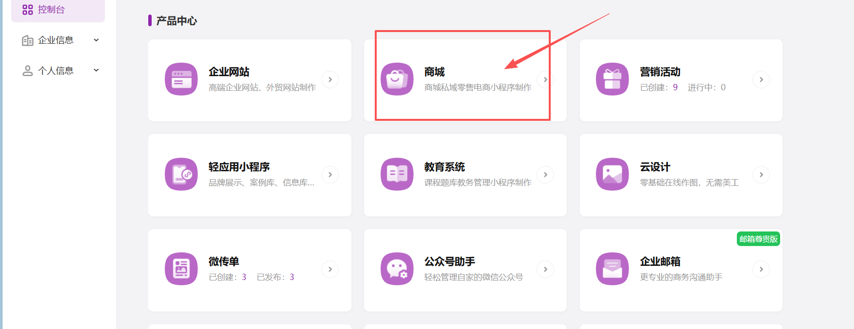The height and width of the screenshot is (329, 854).
Task: Click the text 零基础在线作图，无需美工
Action: [x=689, y=182]
